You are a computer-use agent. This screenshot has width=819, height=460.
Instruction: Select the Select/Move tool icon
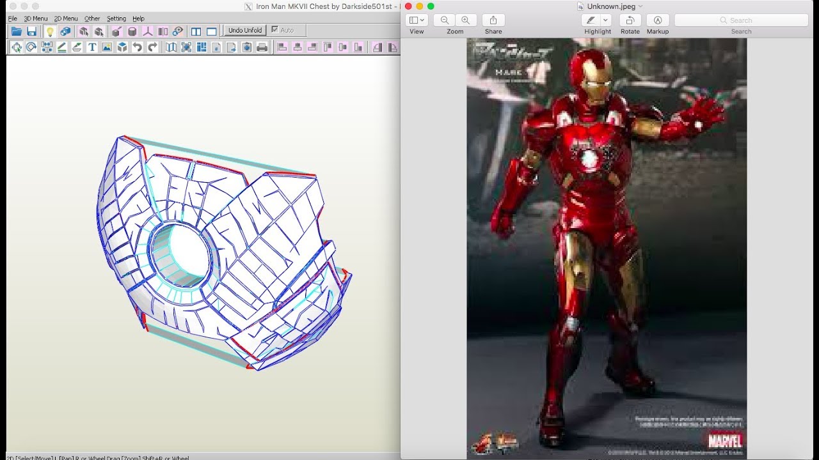pos(16,47)
